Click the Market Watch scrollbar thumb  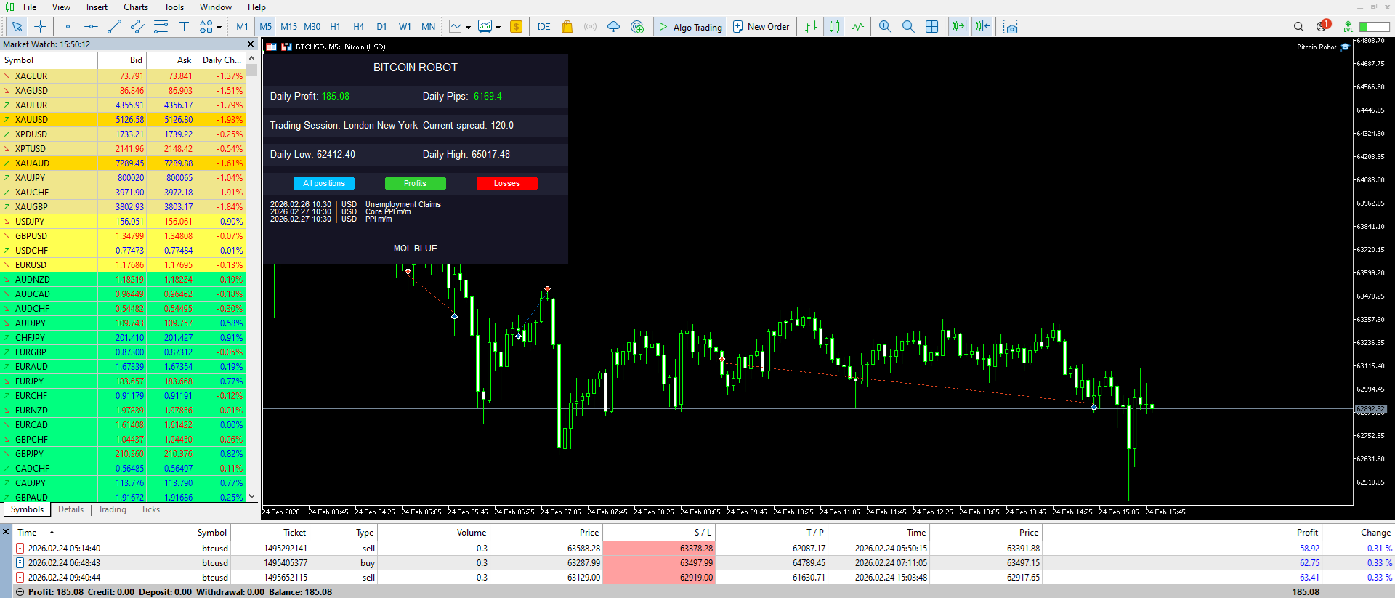click(x=251, y=70)
